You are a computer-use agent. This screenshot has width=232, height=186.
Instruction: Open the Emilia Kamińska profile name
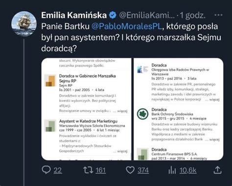(74, 15)
